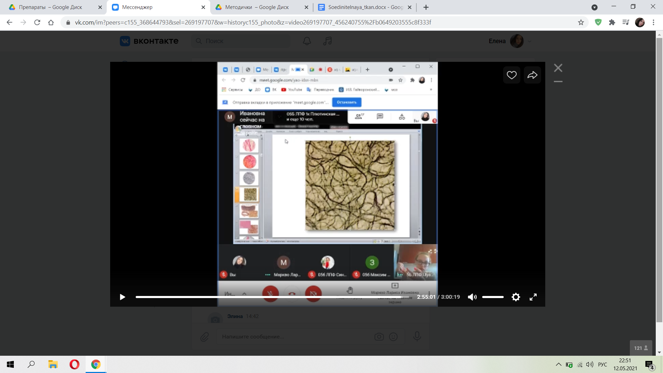Open taskbar volume control
This screenshot has width=663, height=373.
589,364
